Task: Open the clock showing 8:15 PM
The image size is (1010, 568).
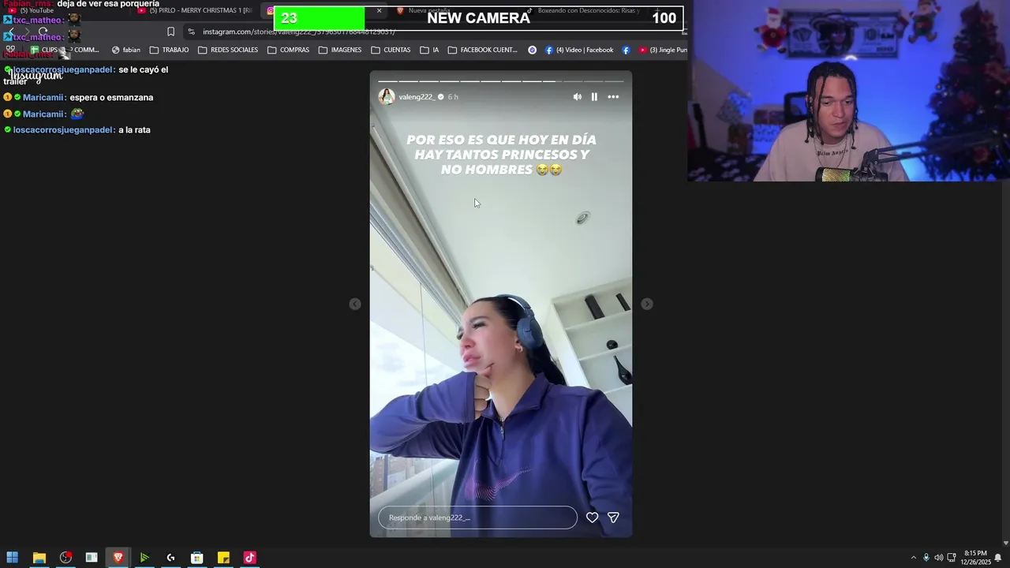Action: (975, 558)
